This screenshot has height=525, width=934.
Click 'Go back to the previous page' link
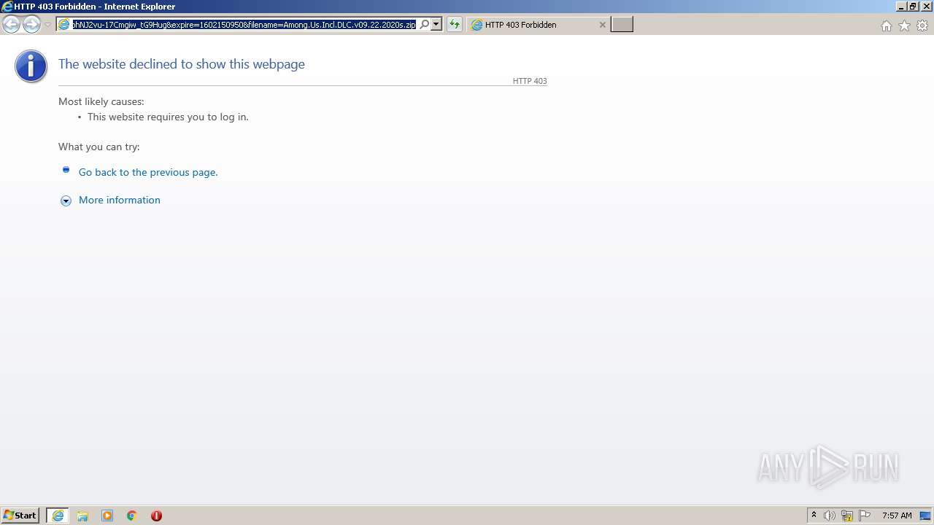pyautogui.click(x=148, y=172)
